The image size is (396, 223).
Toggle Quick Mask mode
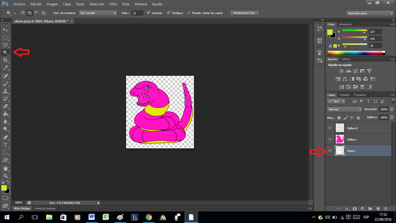[5, 198]
